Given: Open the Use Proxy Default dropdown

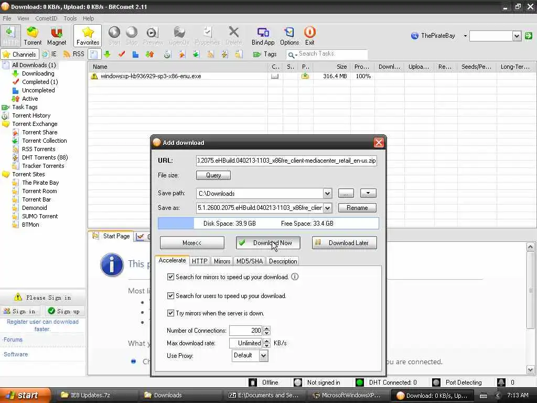Looking at the screenshot, I should 263,355.
